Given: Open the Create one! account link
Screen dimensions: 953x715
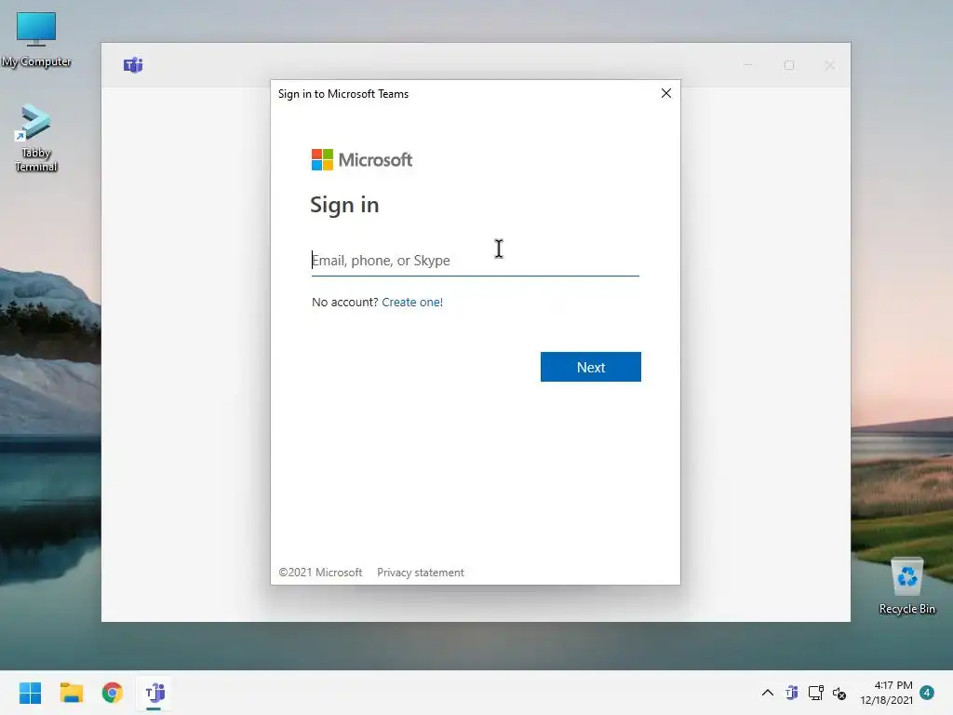Looking at the screenshot, I should point(412,303).
